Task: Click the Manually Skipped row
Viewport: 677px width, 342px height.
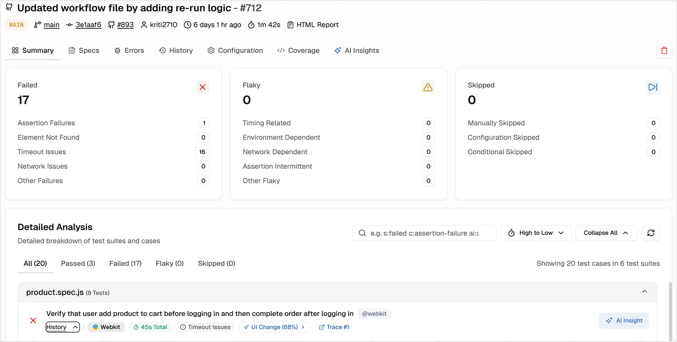Action: click(x=564, y=123)
